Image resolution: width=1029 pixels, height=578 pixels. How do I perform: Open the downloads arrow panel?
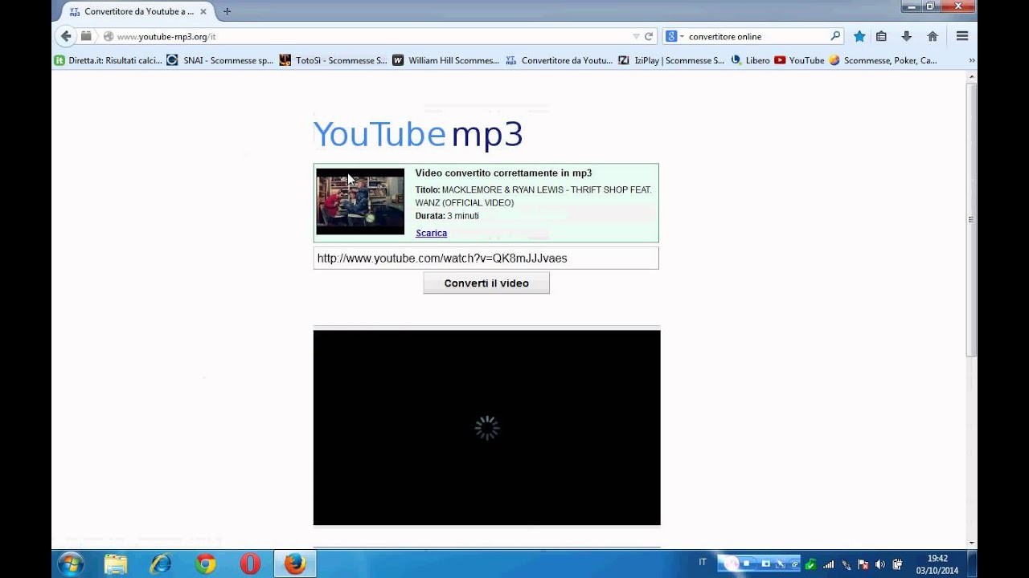point(906,36)
